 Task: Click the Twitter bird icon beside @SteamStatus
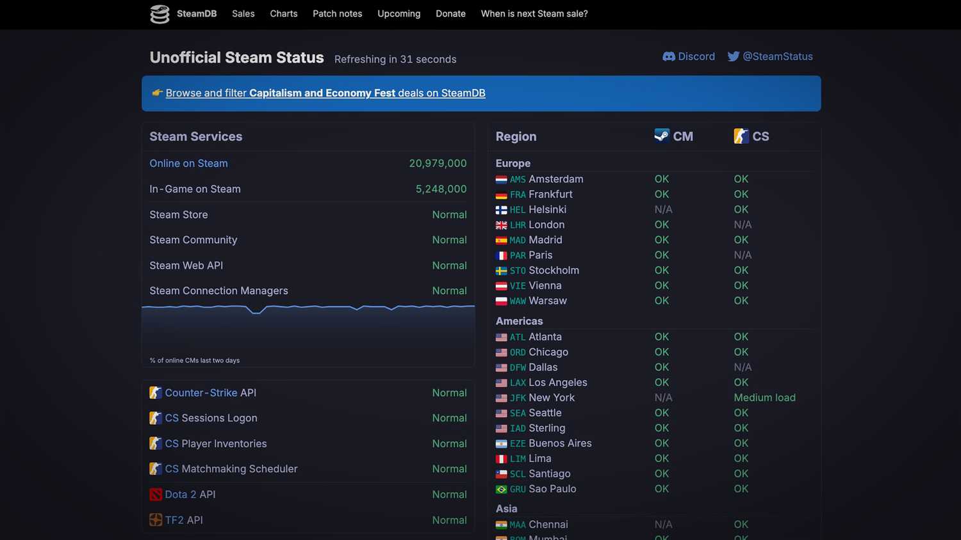click(x=733, y=56)
